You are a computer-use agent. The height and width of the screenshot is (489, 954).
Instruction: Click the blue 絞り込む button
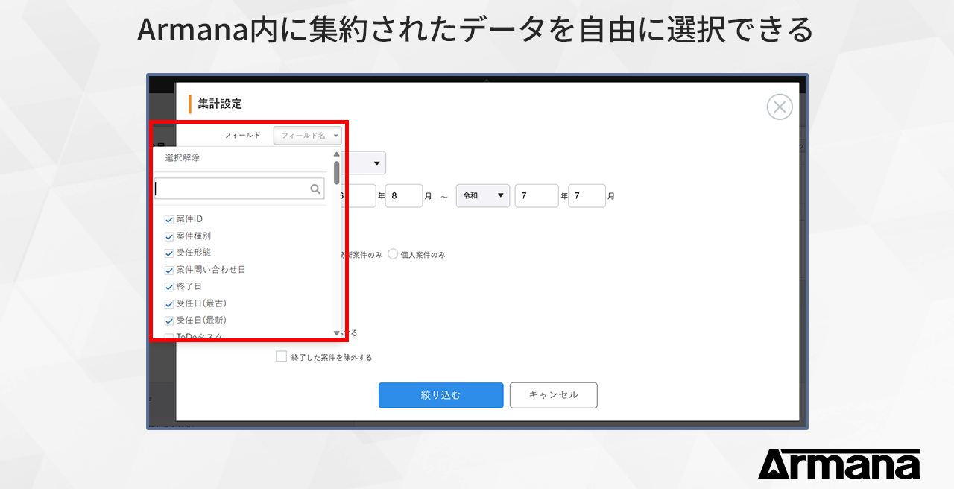click(440, 395)
